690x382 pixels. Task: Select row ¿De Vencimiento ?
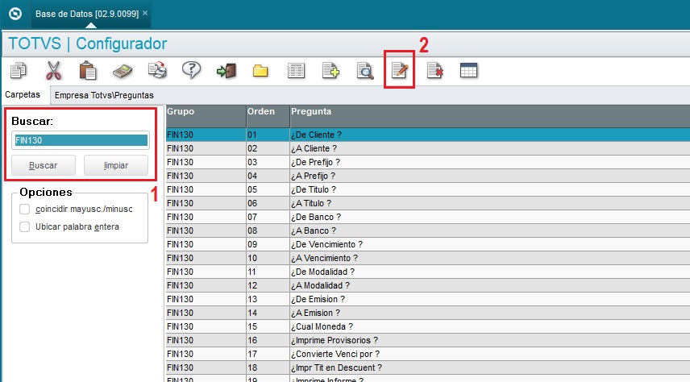tap(428, 244)
